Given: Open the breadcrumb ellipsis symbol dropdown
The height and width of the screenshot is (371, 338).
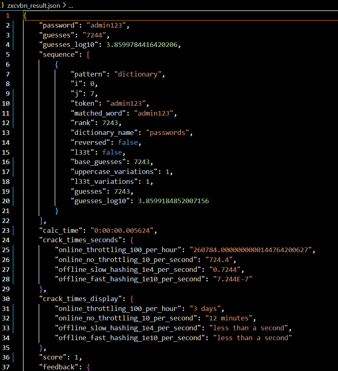Looking at the screenshot, I should tap(70, 6).
